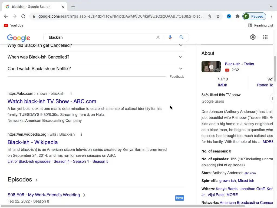This screenshot has width=277, height=208.
Task: View site info via the lock icon
Action: (x=34, y=16)
